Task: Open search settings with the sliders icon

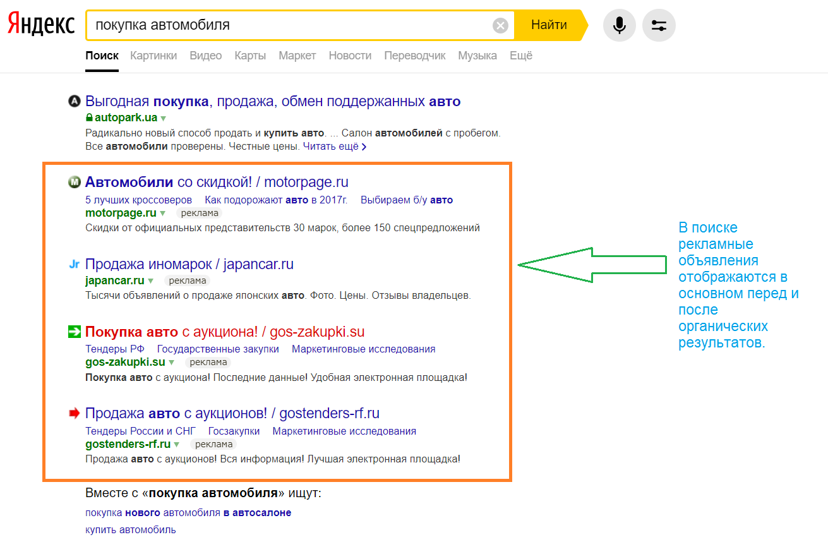Action: pyautogui.click(x=659, y=25)
